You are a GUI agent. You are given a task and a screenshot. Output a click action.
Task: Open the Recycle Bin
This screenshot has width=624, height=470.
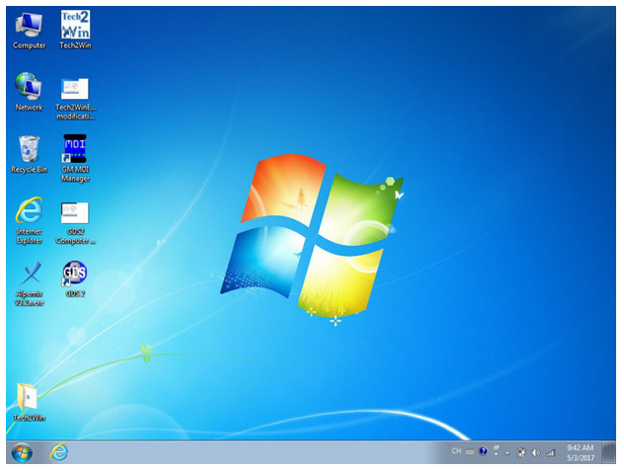tap(29, 154)
